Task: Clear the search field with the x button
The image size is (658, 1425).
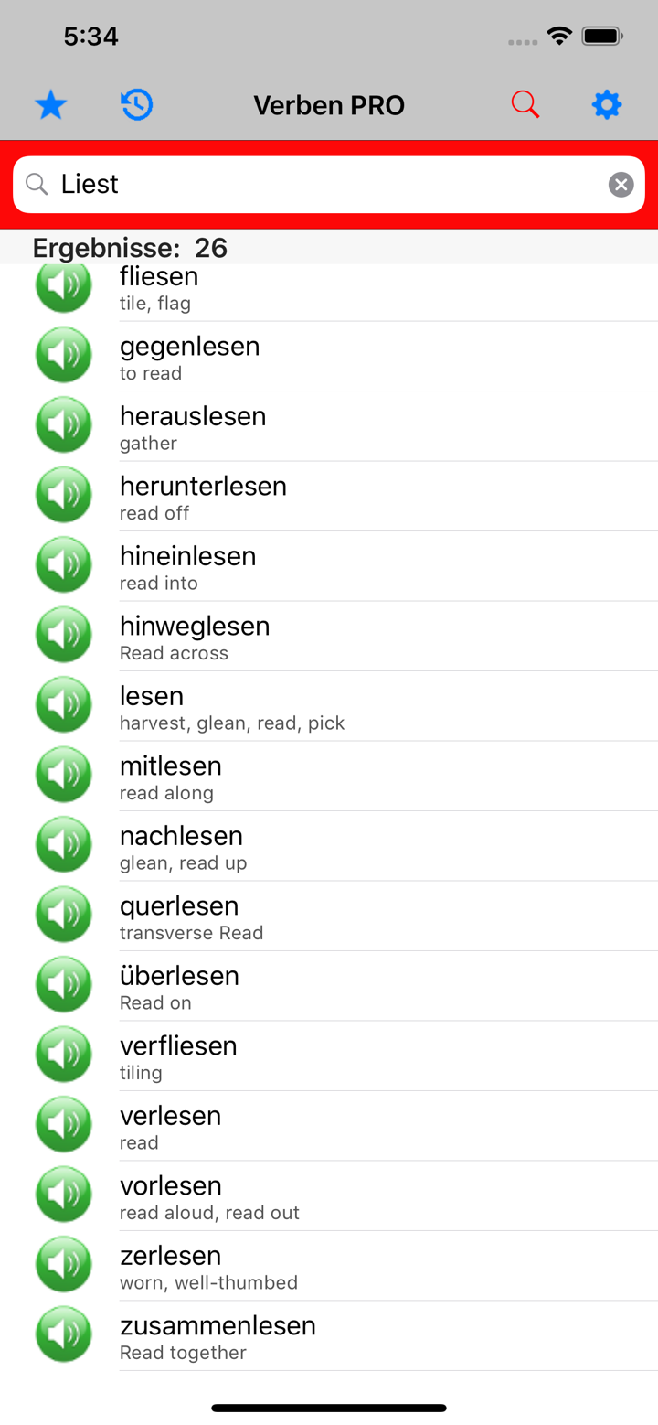Action: (x=621, y=184)
